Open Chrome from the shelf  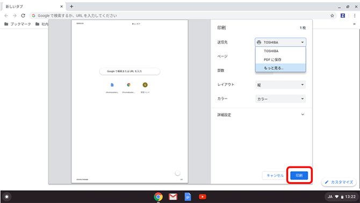click(158, 197)
